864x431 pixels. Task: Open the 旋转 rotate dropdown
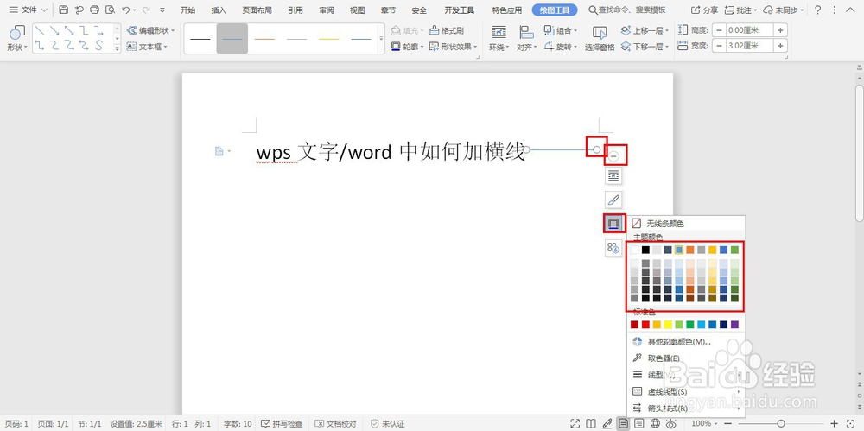click(x=561, y=47)
